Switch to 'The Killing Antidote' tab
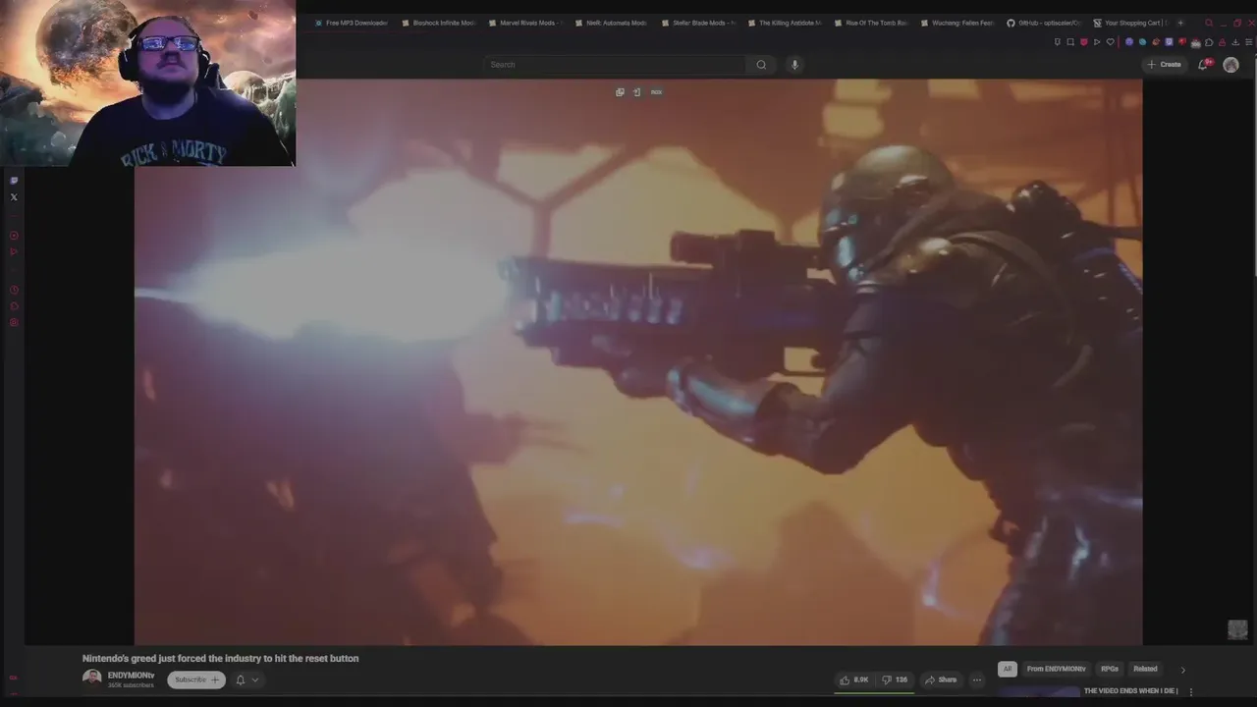This screenshot has width=1257, height=707. pyautogui.click(x=785, y=23)
